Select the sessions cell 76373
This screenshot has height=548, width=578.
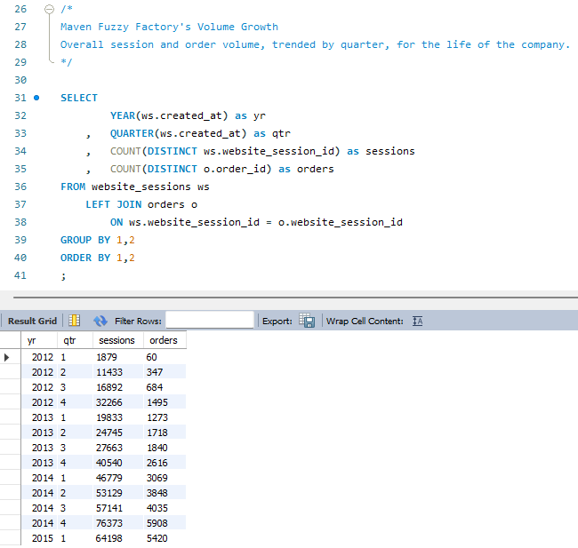point(117,523)
